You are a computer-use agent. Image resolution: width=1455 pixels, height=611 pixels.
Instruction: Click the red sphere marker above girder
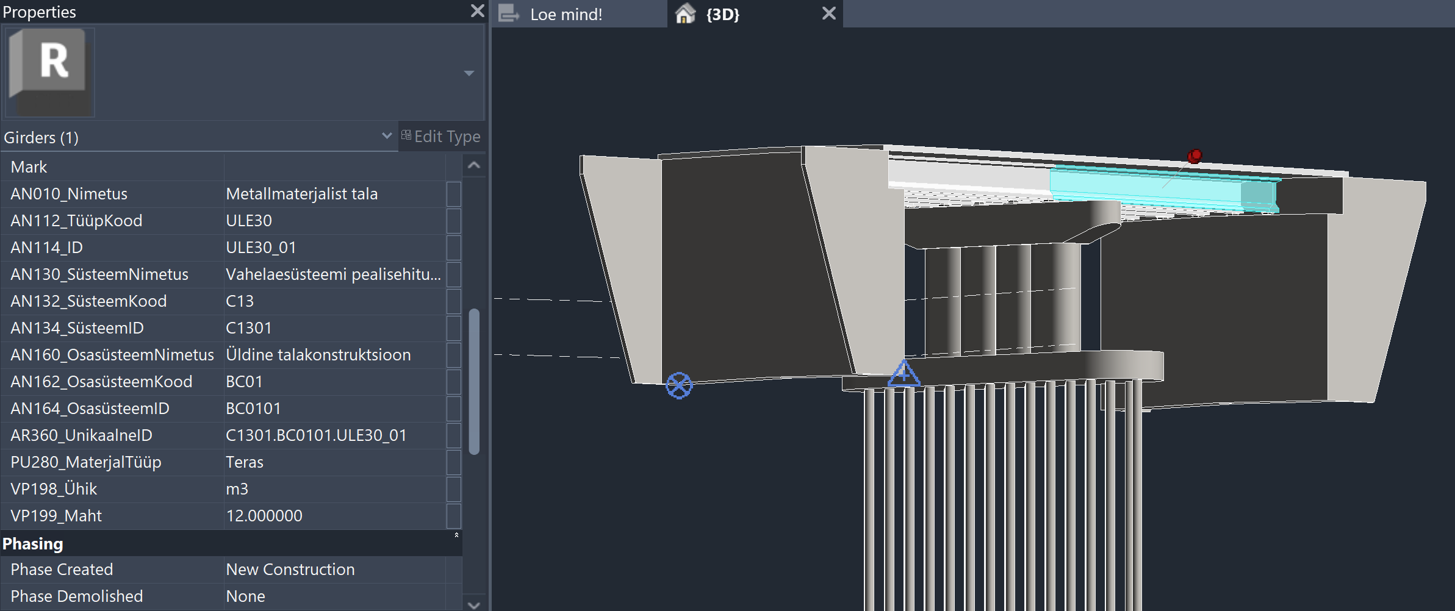1195,156
